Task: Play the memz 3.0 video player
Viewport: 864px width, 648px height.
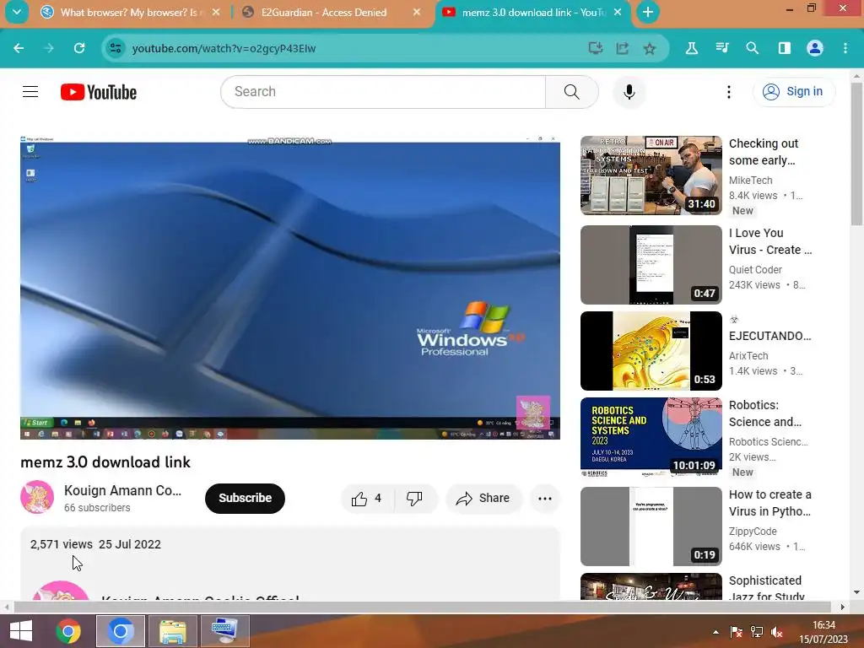Action: click(290, 287)
